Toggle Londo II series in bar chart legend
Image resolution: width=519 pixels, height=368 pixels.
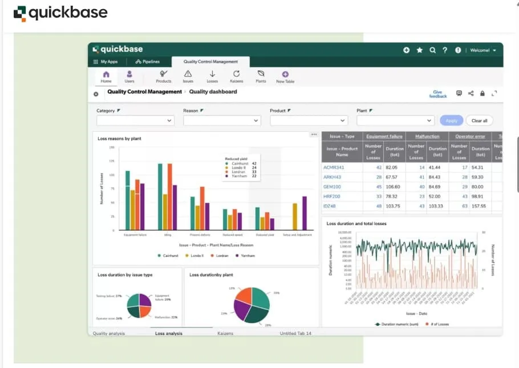pos(194,256)
